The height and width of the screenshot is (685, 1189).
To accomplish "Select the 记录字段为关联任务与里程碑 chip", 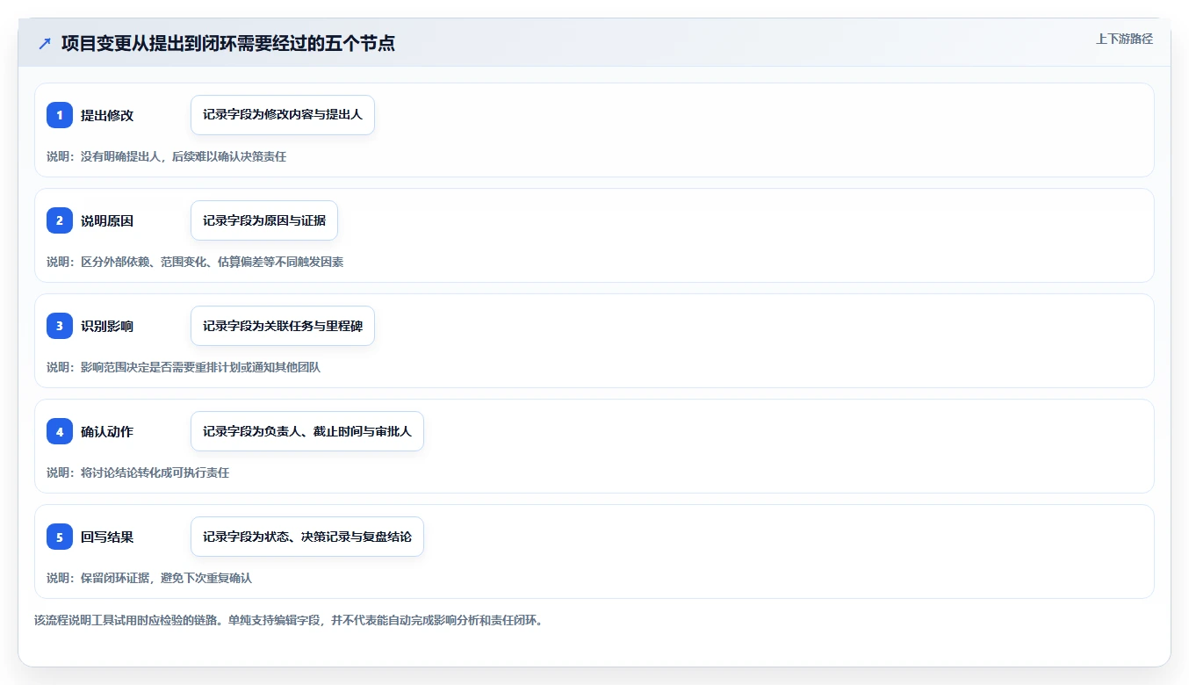I will pos(283,326).
